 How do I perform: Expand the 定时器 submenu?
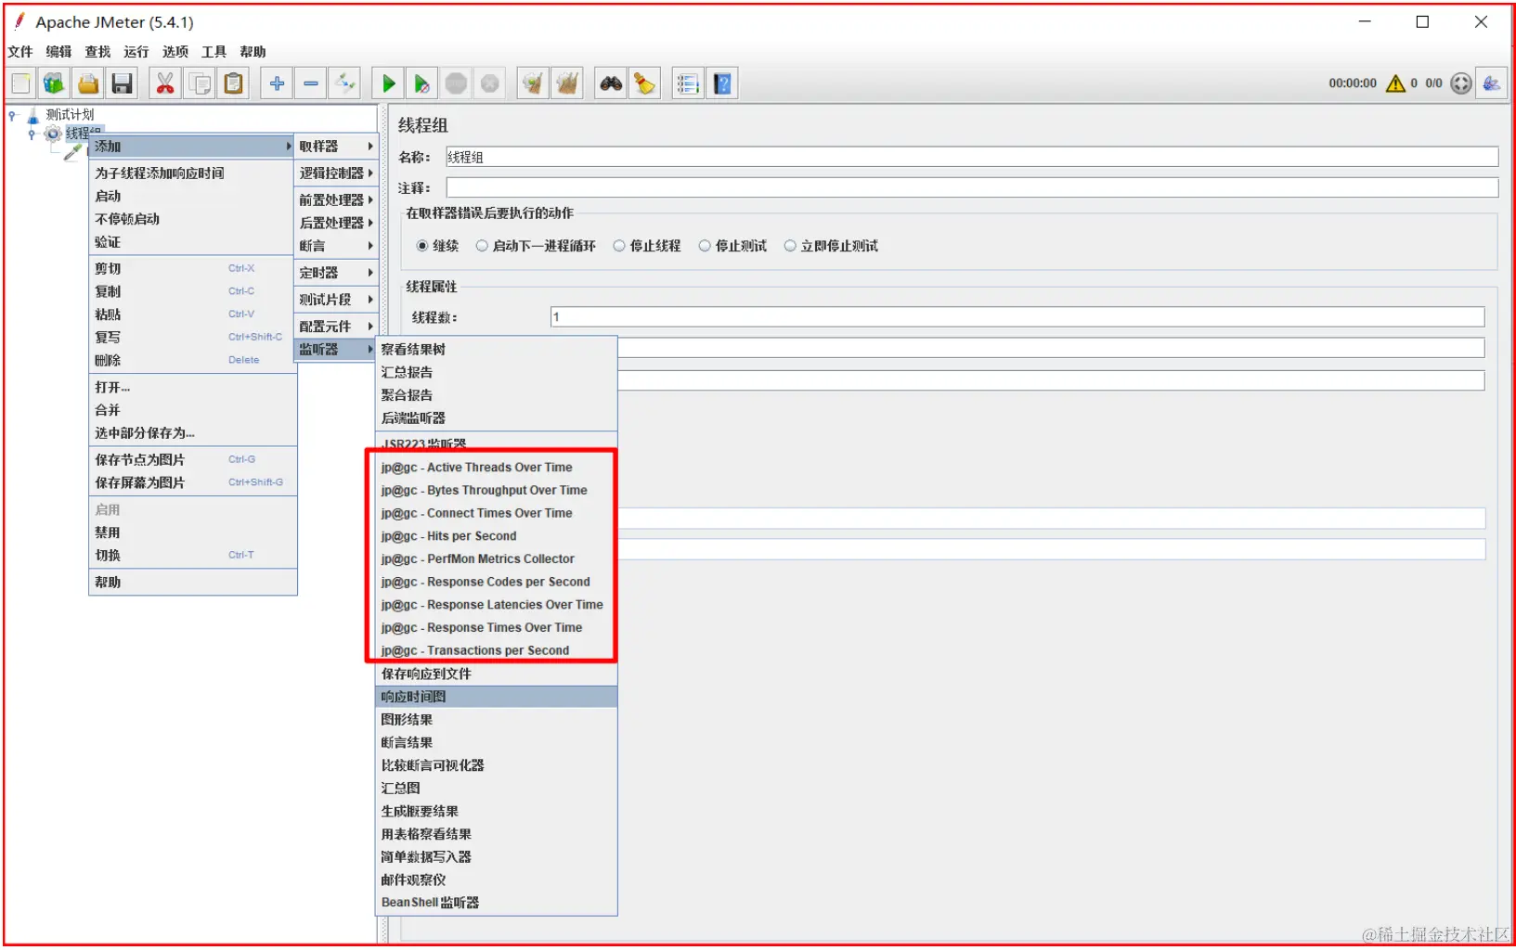pyautogui.click(x=335, y=273)
